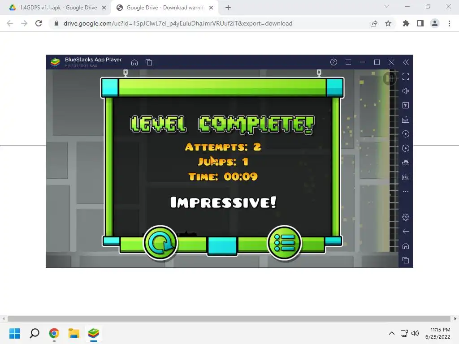Open BlueStacks help question mark
Viewport: 459px width, 344px height.
(333, 62)
